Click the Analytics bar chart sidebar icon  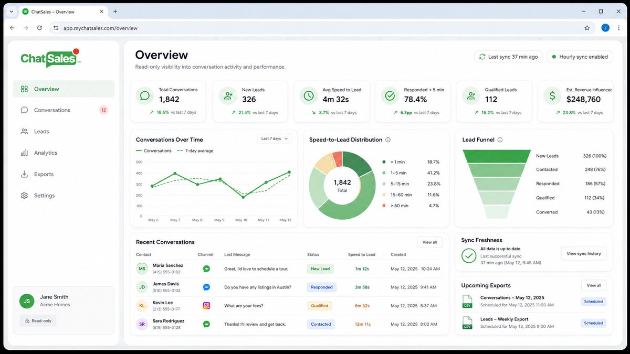point(24,153)
